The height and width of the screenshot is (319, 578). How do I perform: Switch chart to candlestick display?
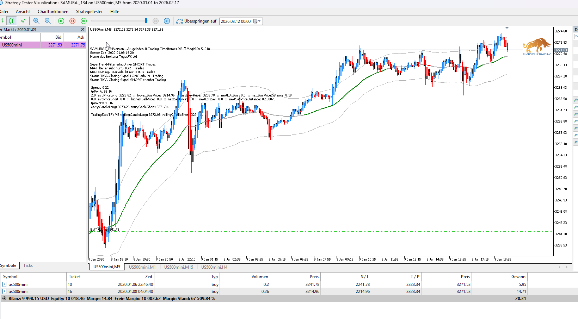coord(12,21)
